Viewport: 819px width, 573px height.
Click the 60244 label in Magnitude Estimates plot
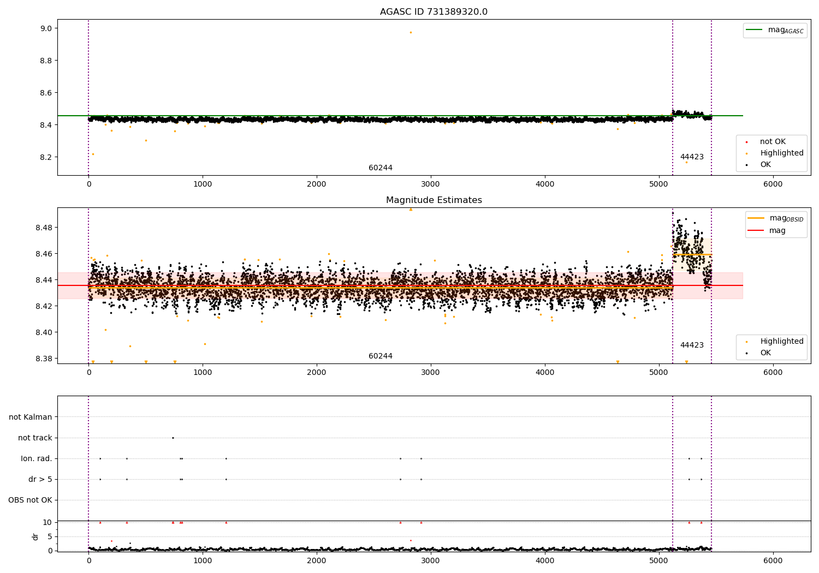pyautogui.click(x=381, y=356)
